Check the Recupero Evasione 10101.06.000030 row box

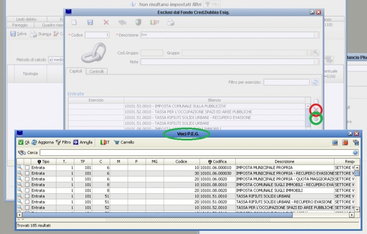27,173
